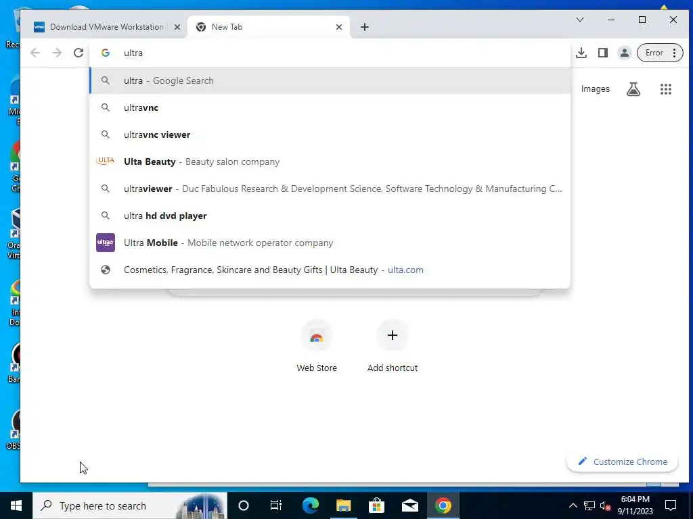The height and width of the screenshot is (519, 693).
Task: Close the New Tab tab
Action: click(x=339, y=27)
